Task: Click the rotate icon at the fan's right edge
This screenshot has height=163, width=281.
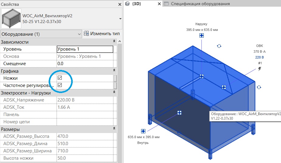Action: click(x=258, y=87)
